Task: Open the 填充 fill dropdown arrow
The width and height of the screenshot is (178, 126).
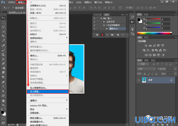Action: [175, 74]
